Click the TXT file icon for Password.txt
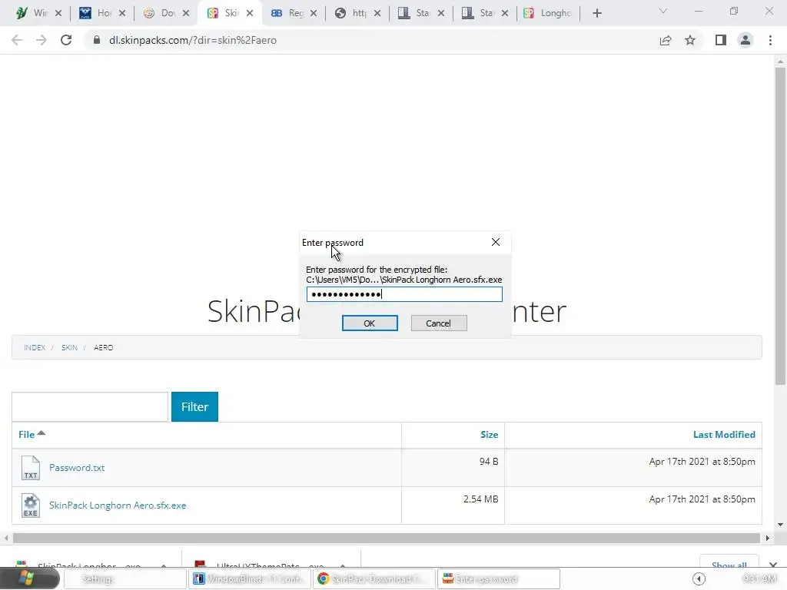 pos(31,468)
